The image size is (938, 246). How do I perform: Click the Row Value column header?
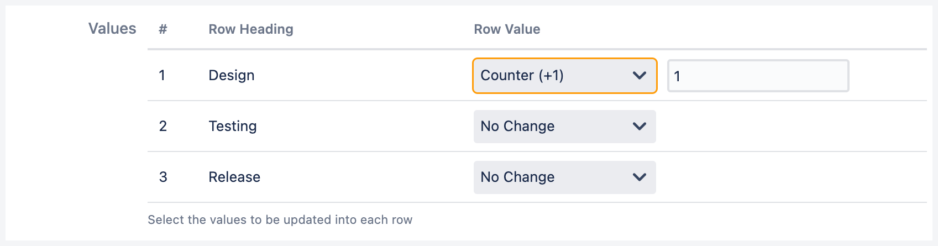[507, 29]
